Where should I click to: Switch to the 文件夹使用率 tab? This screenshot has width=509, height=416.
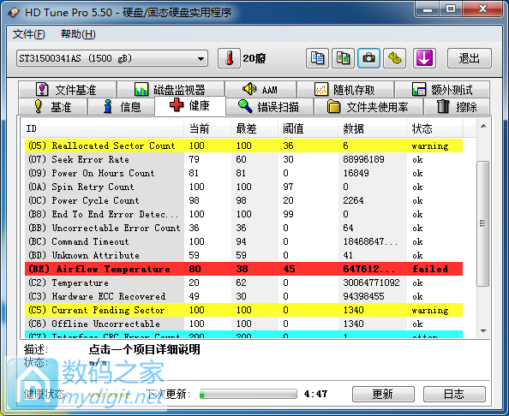pos(368,106)
